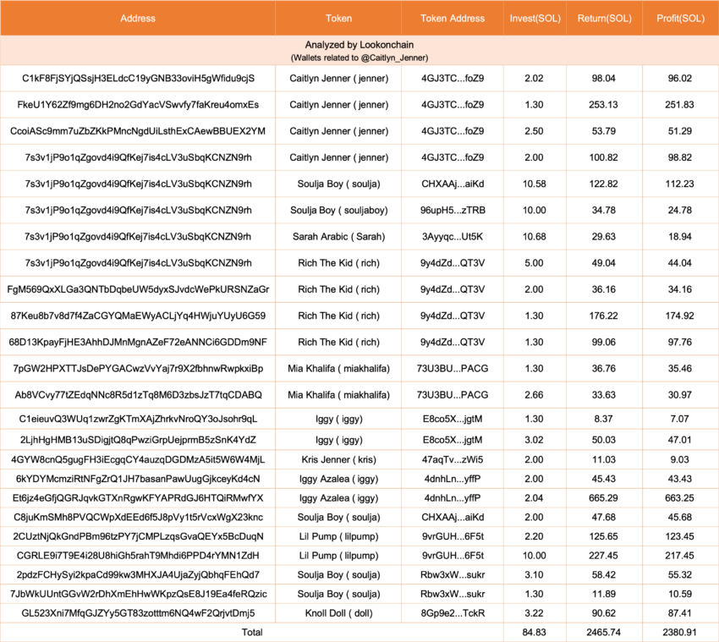Click the invest value 10.58
The height and width of the screenshot is (642, 719).
pos(535,184)
